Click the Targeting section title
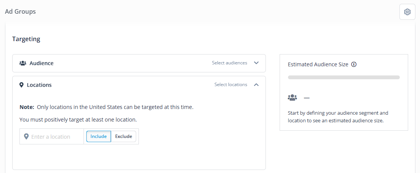The image size is (420, 173). pyautogui.click(x=26, y=39)
